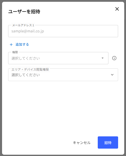The width and height of the screenshot is (126, 156).
Task: Click 選択してください placeholder in 権限 field
Action: tap(26, 58)
